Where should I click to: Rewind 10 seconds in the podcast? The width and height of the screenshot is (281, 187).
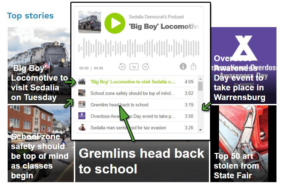click(122, 67)
